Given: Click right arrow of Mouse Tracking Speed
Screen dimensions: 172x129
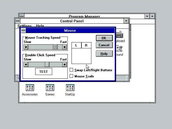Looking at the screenshot, I should coord(64,47).
